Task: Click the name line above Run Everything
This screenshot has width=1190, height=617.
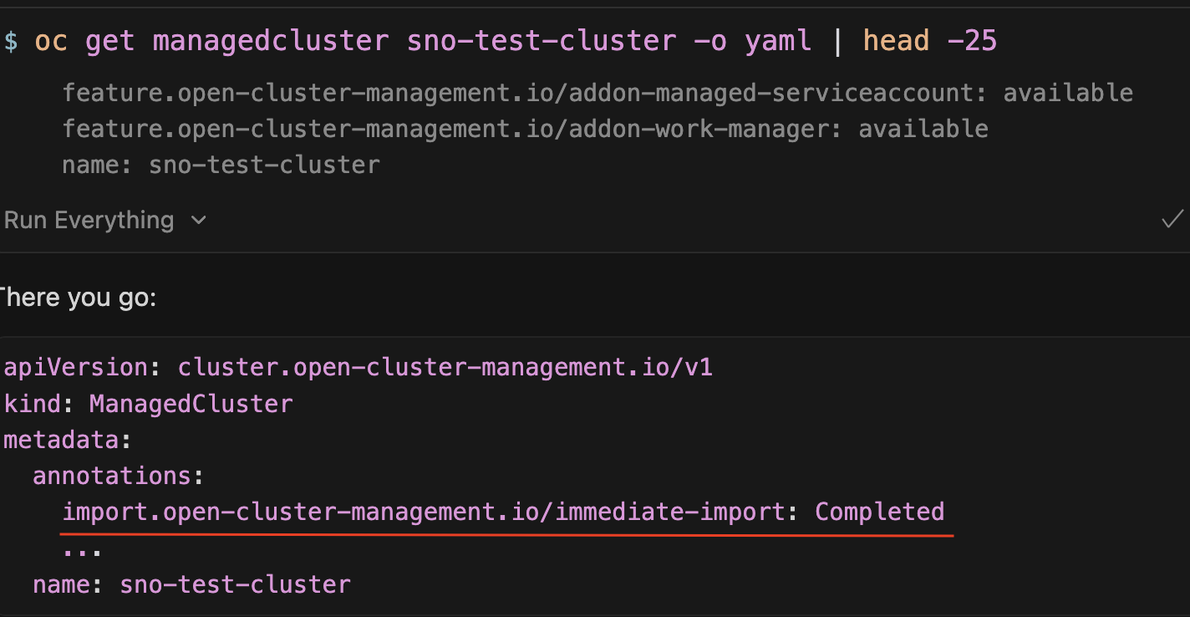Action: tap(221, 165)
